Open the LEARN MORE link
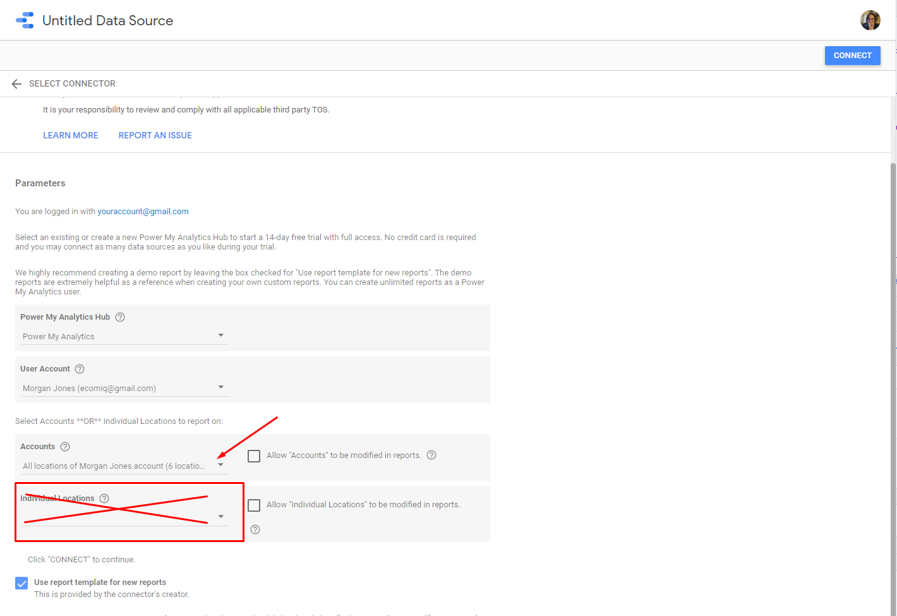 point(71,135)
